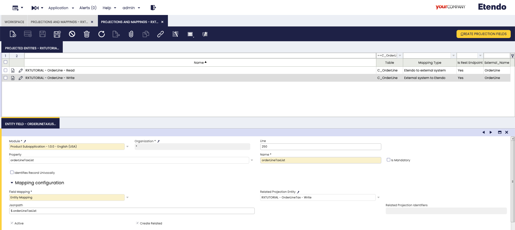Toggle the Create Related checkbox
The height and width of the screenshot is (230, 515).
coord(137,223)
